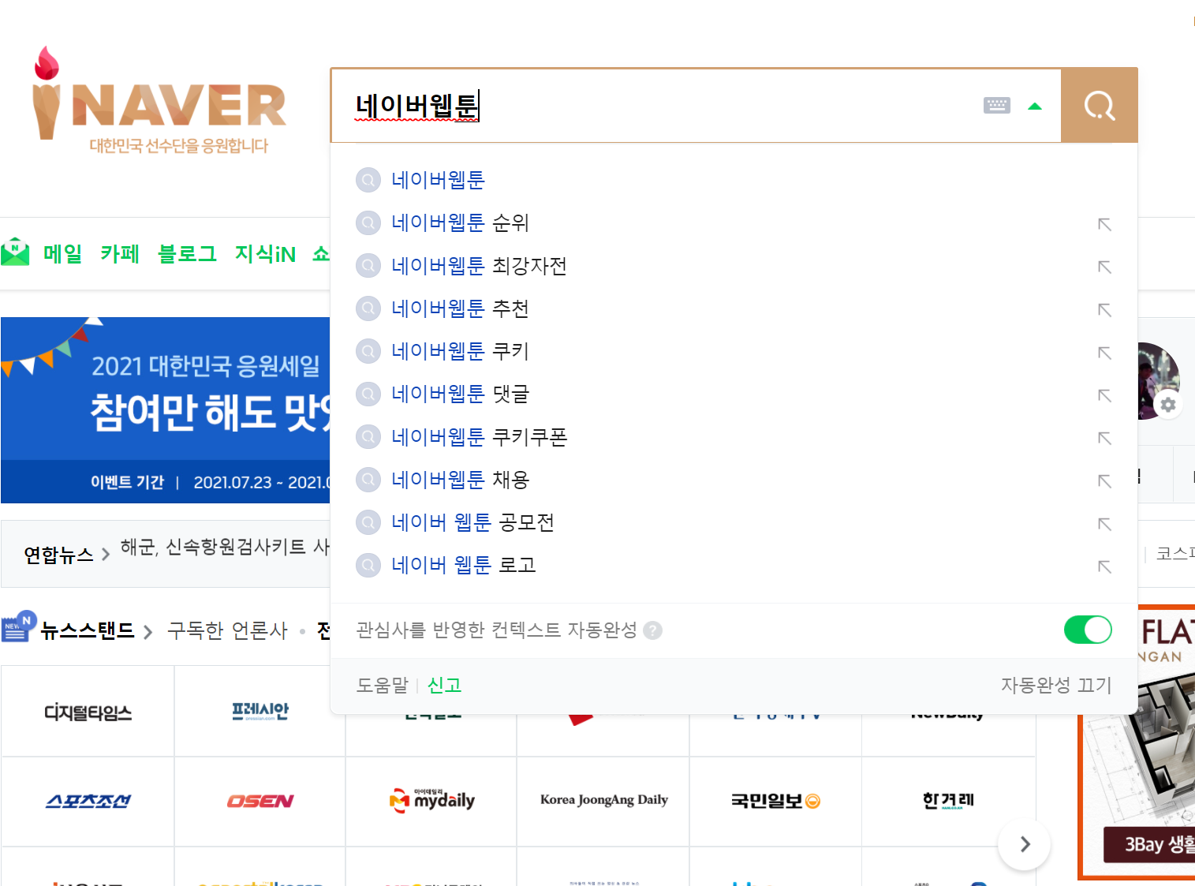The image size is (1195, 886).
Task: Open the 도움말 link
Action: coord(382,685)
